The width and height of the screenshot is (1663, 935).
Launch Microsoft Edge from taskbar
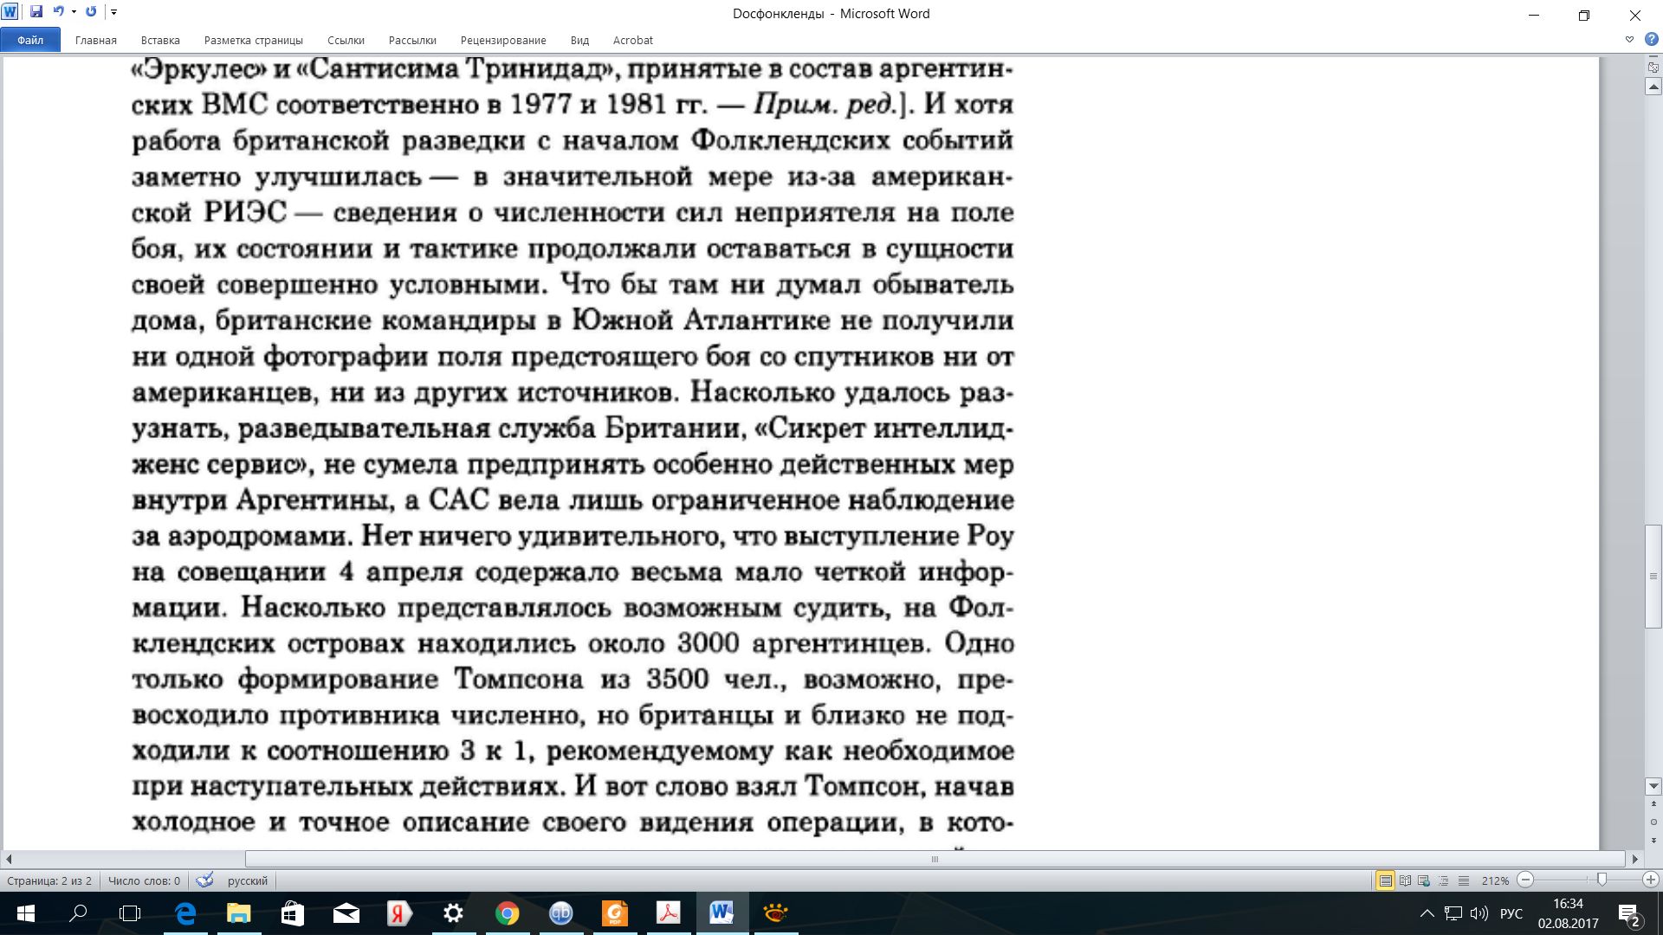[185, 913]
